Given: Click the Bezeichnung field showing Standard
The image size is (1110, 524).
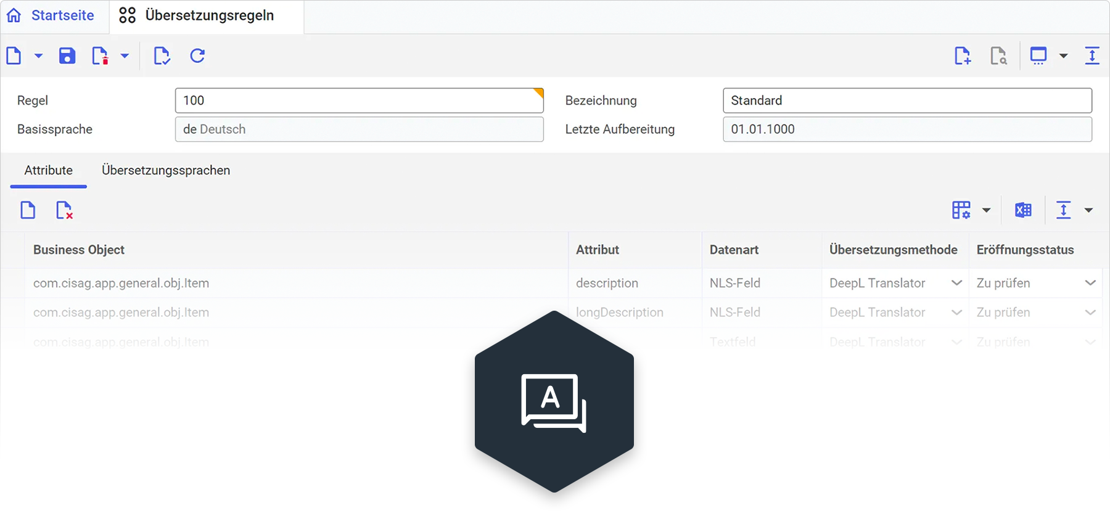Looking at the screenshot, I should pos(907,100).
